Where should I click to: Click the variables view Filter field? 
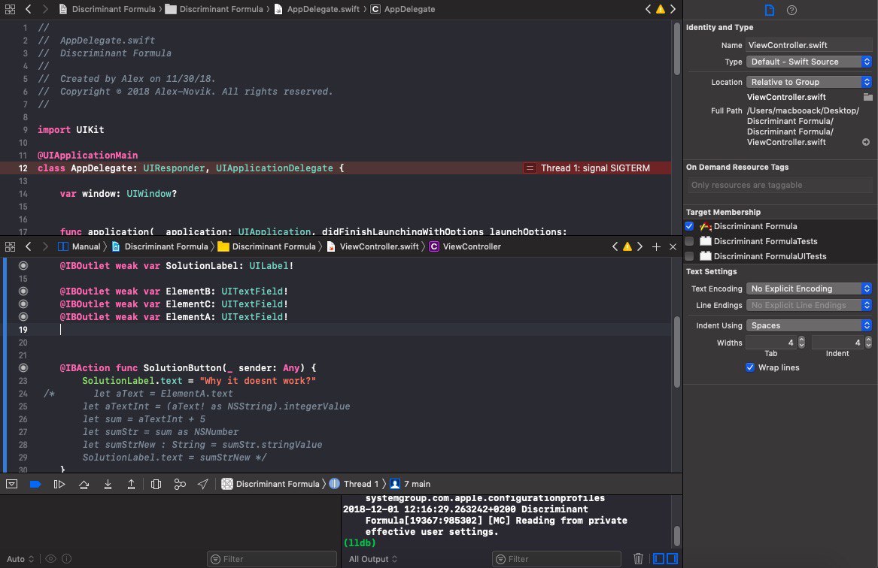click(x=272, y=558)
